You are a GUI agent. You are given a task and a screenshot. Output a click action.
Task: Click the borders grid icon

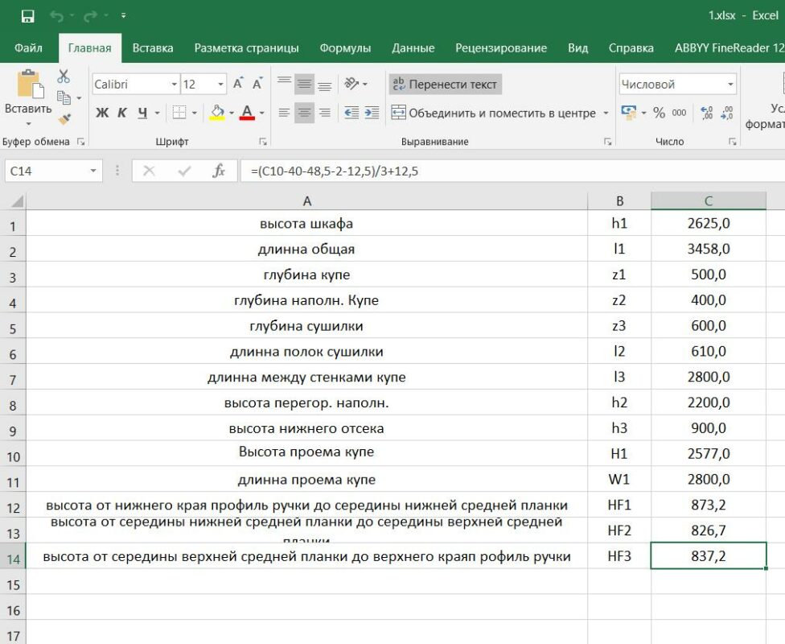(179, 113)
